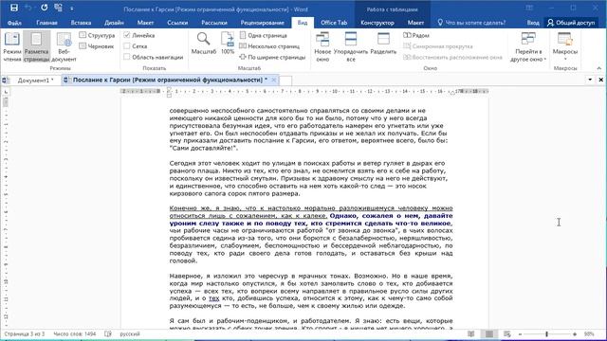Open the Файл menu
The image size is (607, 341).
[14, 23]
